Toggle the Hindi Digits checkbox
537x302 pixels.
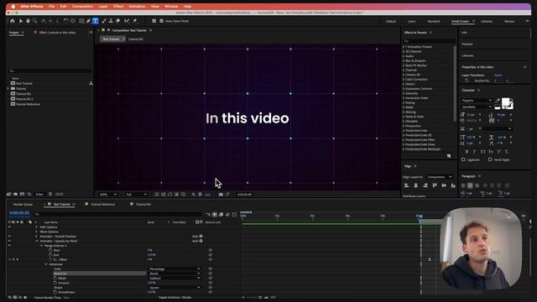click(490, 159)
